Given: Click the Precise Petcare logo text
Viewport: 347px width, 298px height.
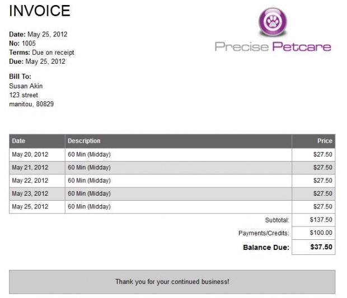Looking at the screenshot, I should tap(273, 46).
